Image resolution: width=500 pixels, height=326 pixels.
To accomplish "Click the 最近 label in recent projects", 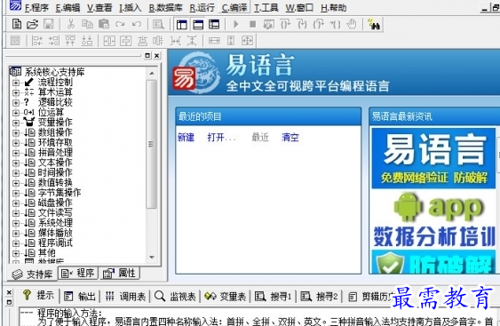I will [x=260, y=138].
